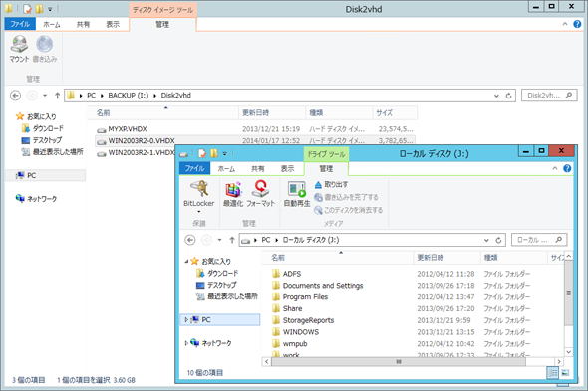Screen dimensions: 588x391
Task: Collapse Favorites (お気に入り) in Local Disk (J:) tree
Action: [x=186, y=261]
